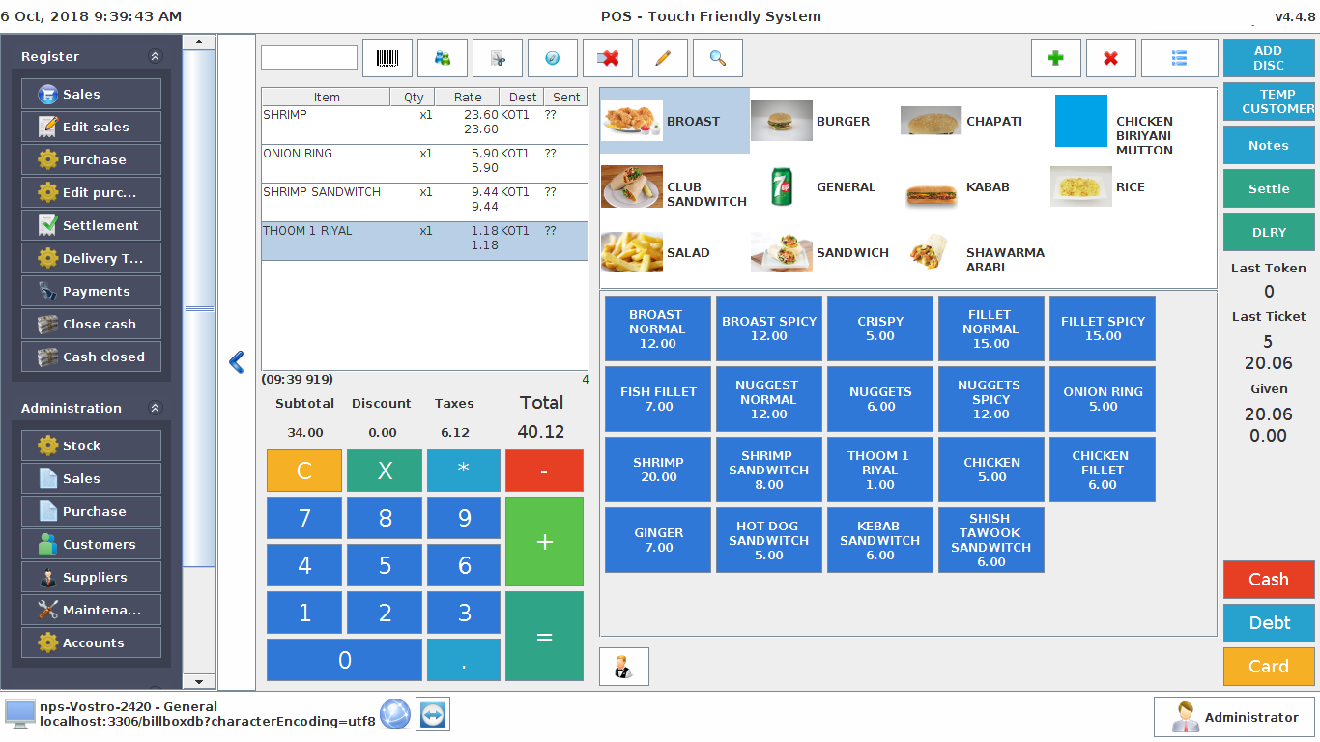The height and width of the screenshot is (742, 1320).
Task: Hide the side menu with blue chevron
Action: point(237,362)
